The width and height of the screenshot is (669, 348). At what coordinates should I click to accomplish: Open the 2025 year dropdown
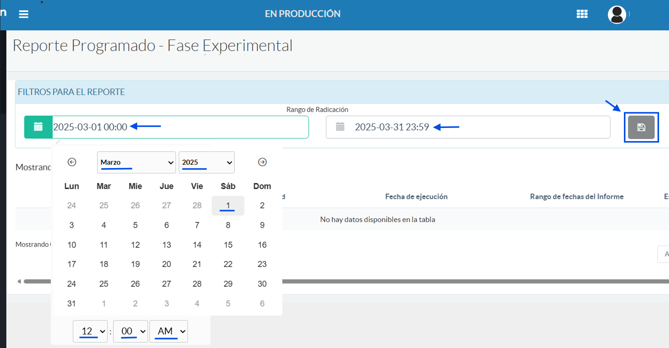(206, 162)
